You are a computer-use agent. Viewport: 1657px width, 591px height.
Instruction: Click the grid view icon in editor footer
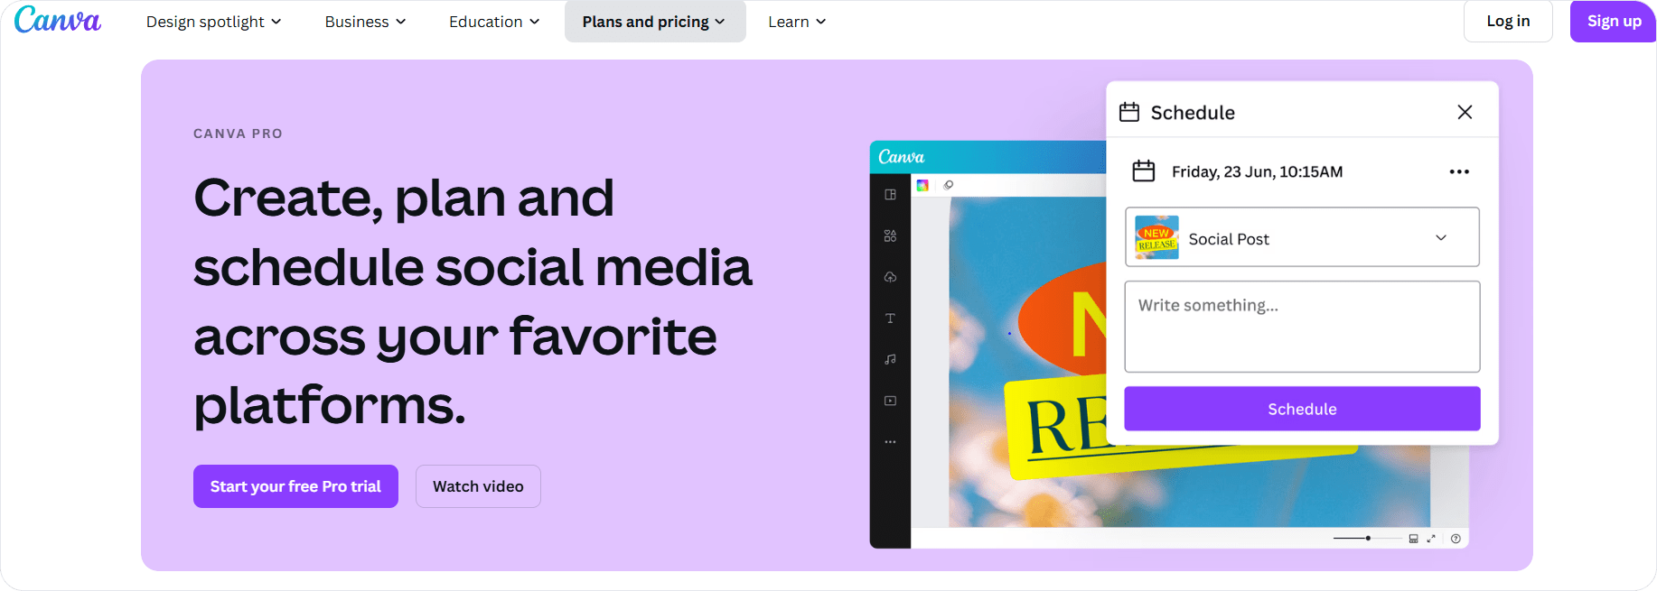point(1413,539)
